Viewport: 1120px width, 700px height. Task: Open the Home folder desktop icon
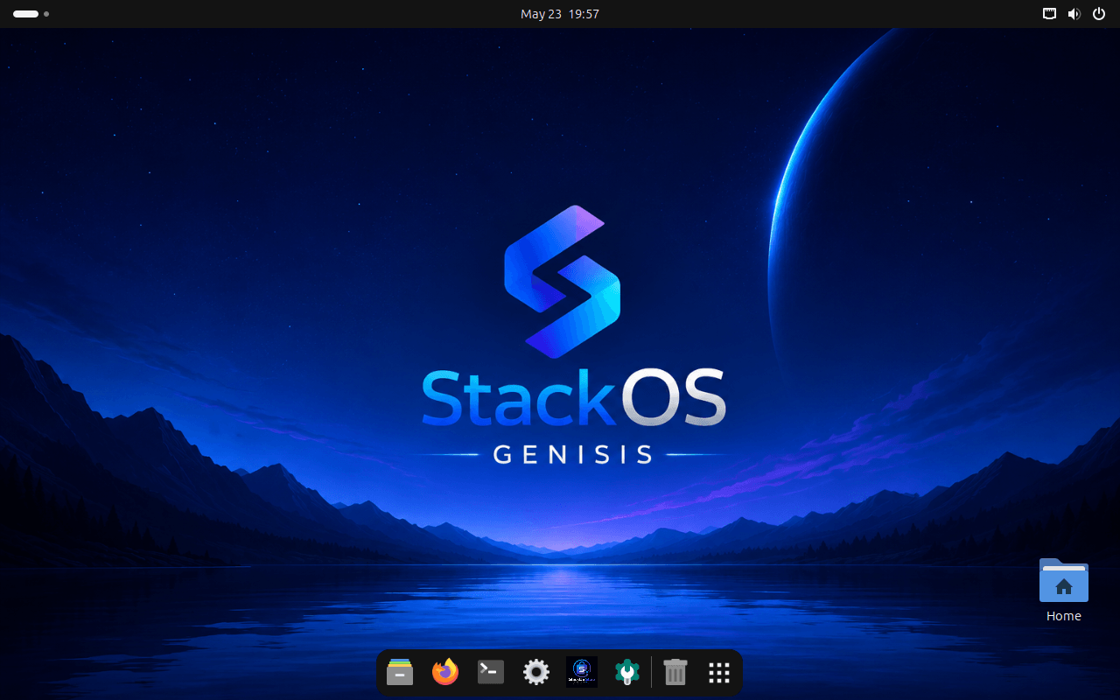(1064, 580)
